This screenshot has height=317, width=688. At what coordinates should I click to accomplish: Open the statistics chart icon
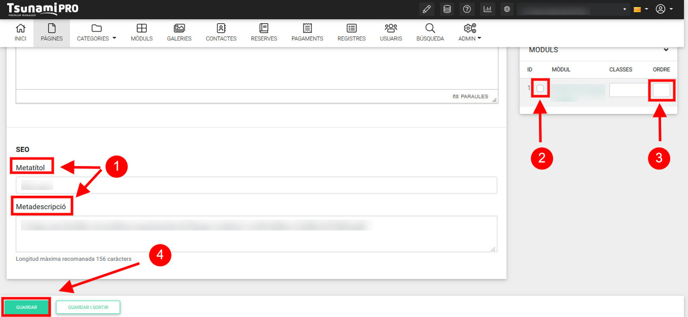pyautogui.click(x=487, y=9)
